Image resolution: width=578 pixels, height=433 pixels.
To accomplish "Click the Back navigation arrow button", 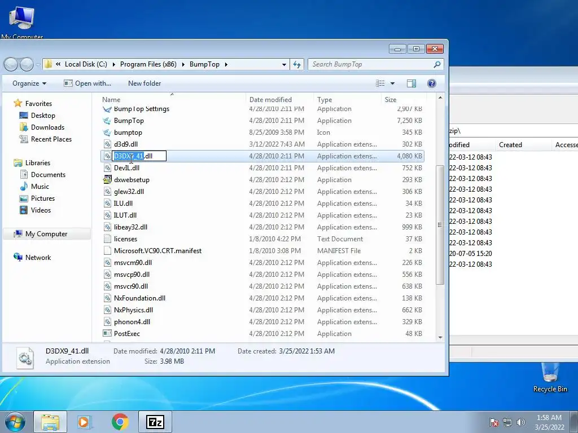I will [11, 64].
